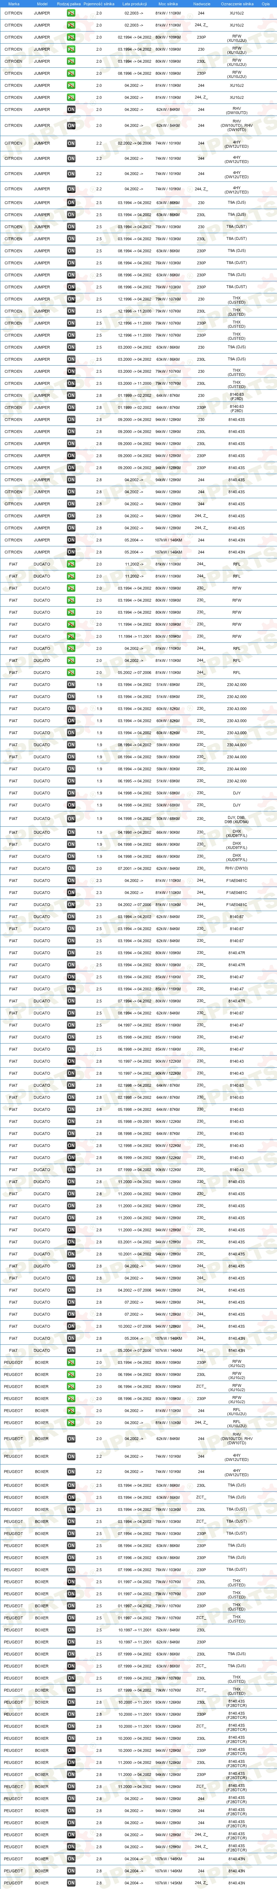Select Peugeot 'RHV (DW10UTD), RHV (DW10TD)' engine cell
277x1889 pixels.
coord(237,1439)
